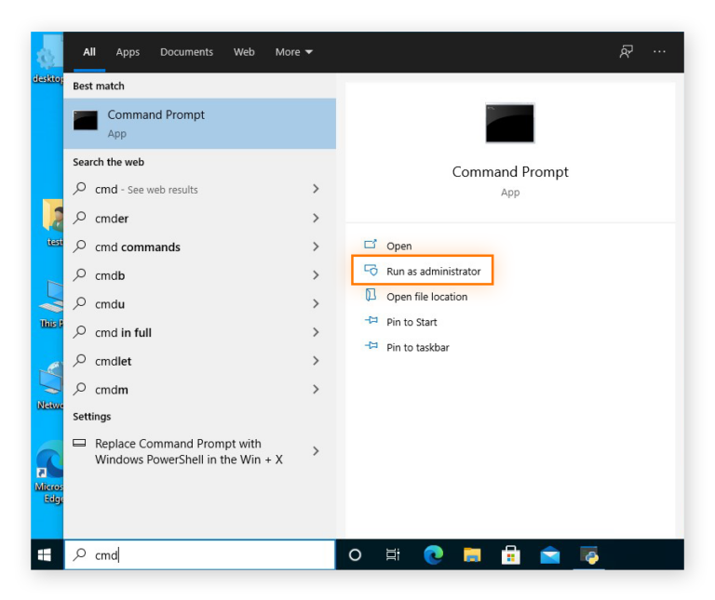The height and width of the screenshot is (600, 715).
Task: Click the Open file location folder icon
Action: (371, 295)
